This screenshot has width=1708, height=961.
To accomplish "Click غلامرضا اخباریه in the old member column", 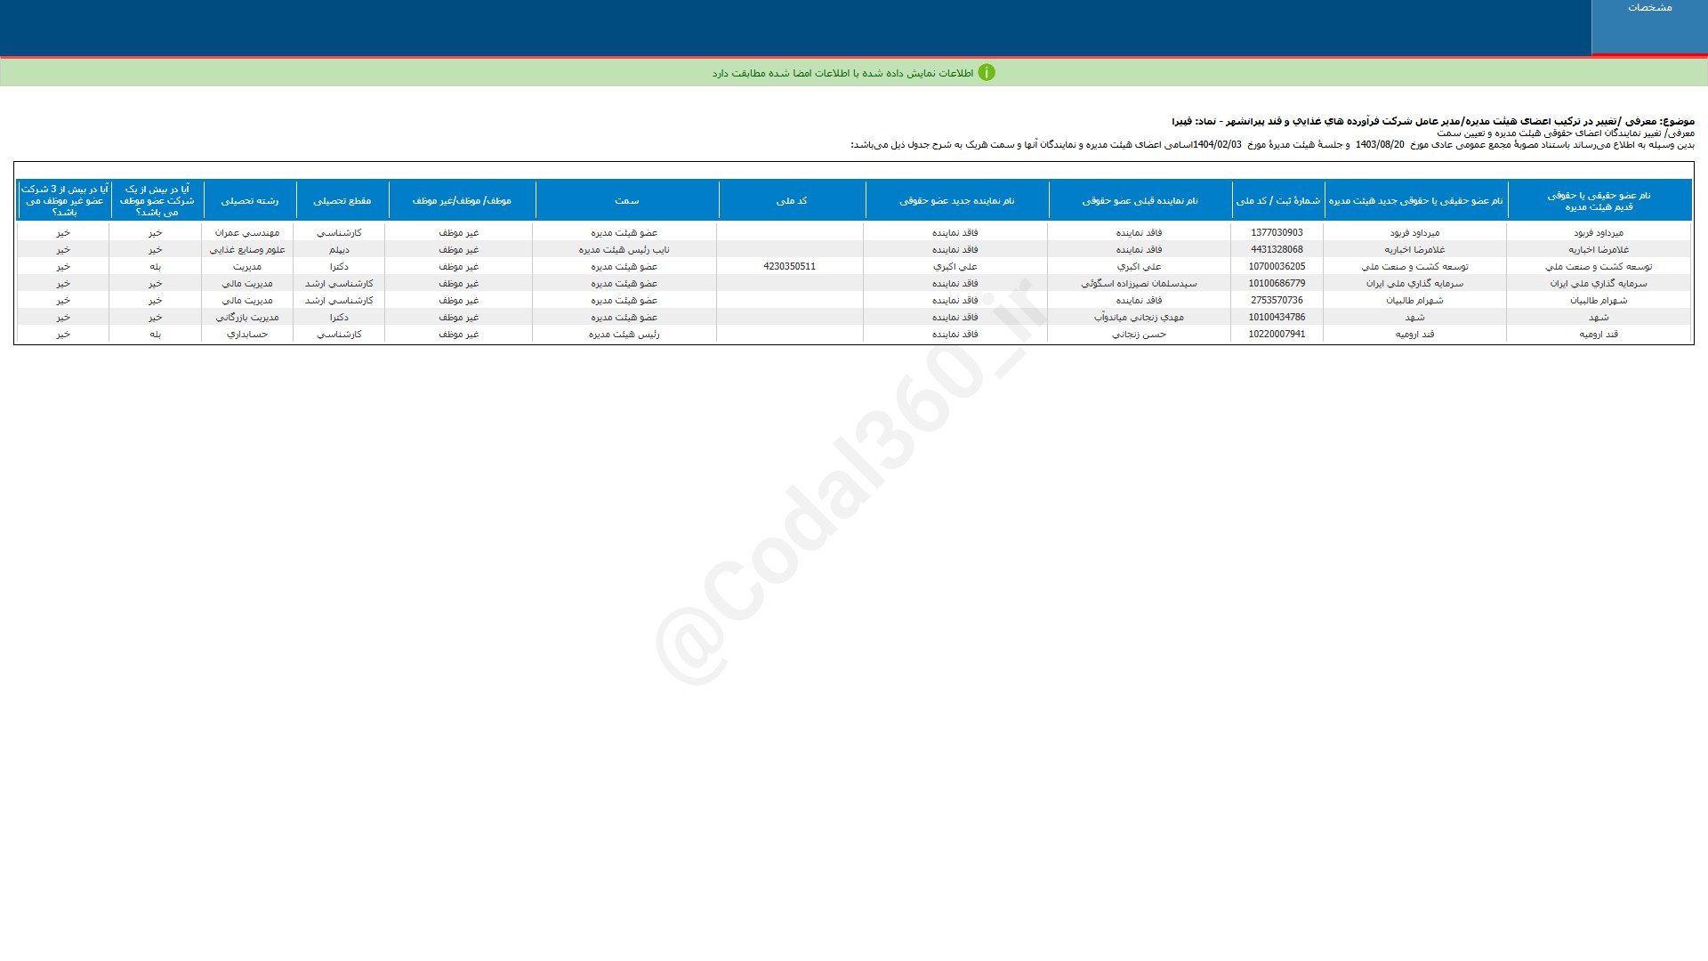I will [1598, 250].
